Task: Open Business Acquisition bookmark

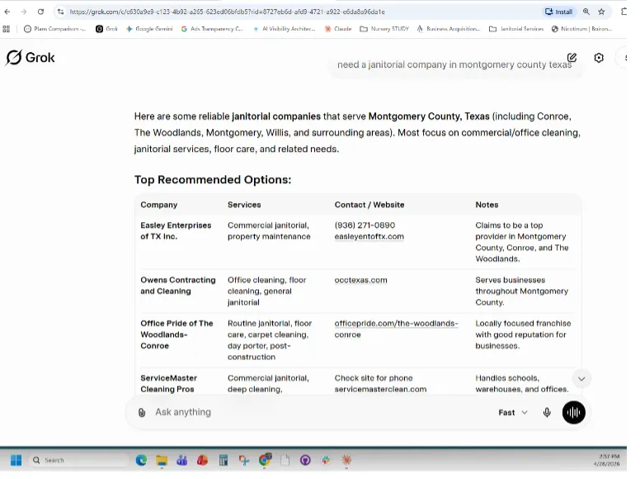Action: click(448, 29)
